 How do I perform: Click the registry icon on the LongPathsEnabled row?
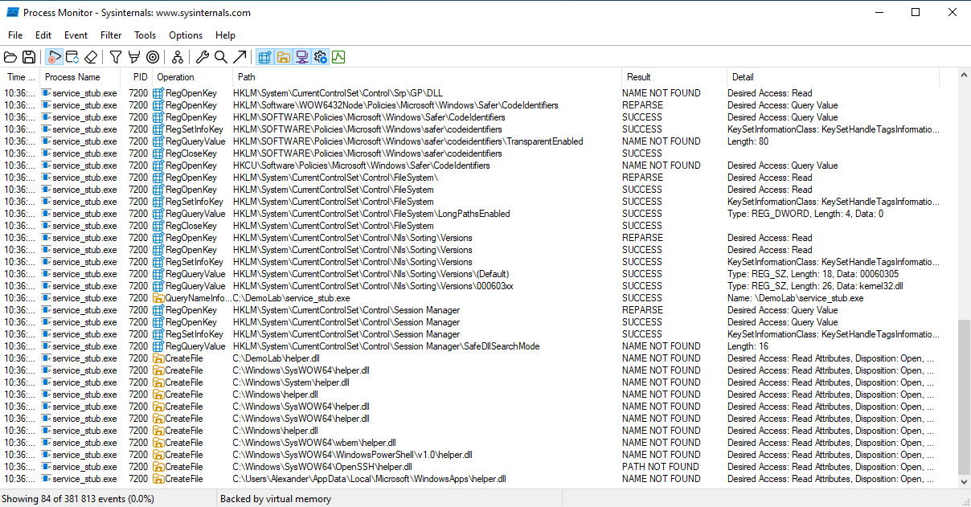(x=158, y=214)
